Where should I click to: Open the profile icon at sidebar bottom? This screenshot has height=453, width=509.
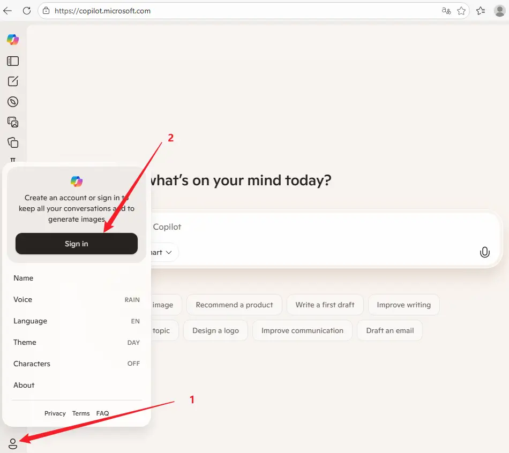click(x=13, y=443)
